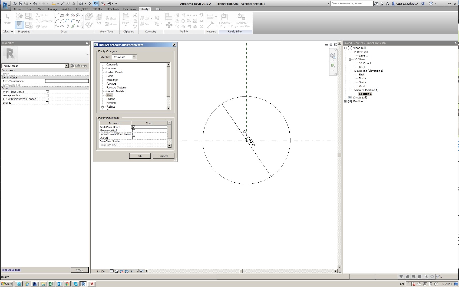
Task: Click the 1 : 100 view scale control
Action: [x=101, y=271]
